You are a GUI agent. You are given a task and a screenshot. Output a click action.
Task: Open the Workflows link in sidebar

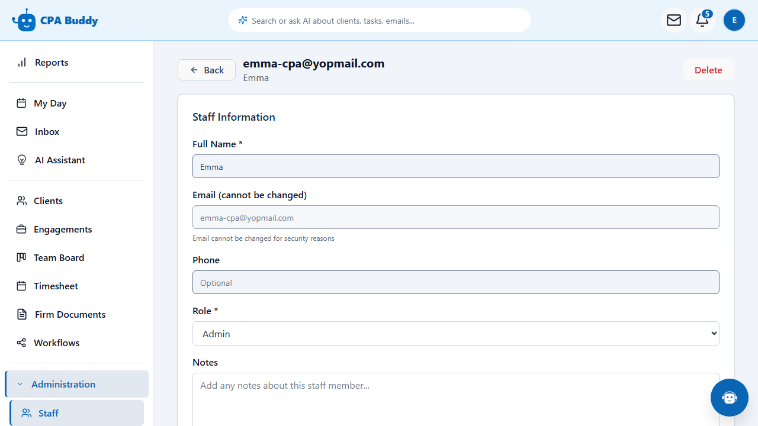tap(76, 343)
